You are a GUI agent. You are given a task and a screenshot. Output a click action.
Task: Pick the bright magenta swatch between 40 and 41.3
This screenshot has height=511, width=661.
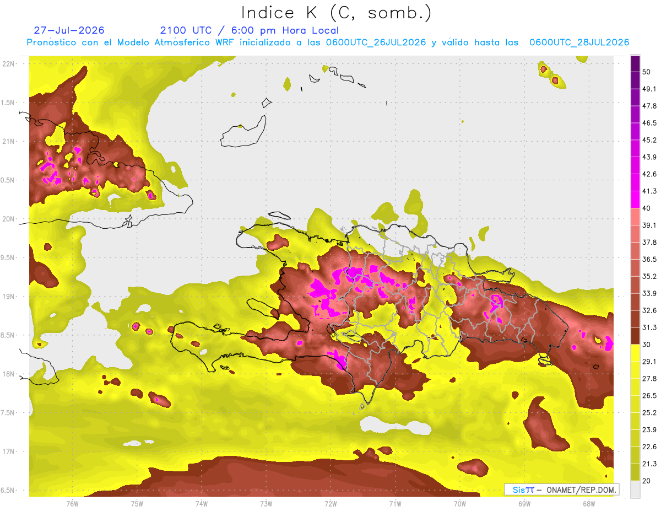635,199
